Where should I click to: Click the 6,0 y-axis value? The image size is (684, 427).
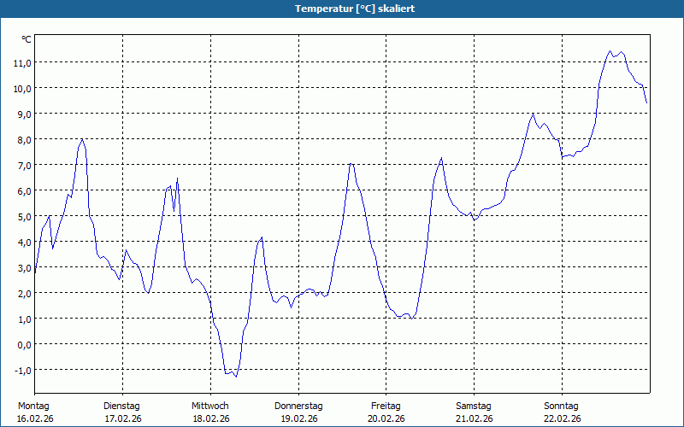click(24, 191)
